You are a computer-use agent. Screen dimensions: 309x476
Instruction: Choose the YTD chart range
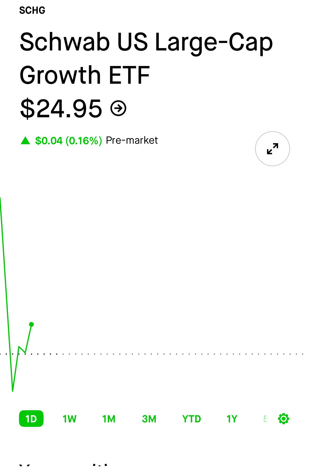[191, 419]
